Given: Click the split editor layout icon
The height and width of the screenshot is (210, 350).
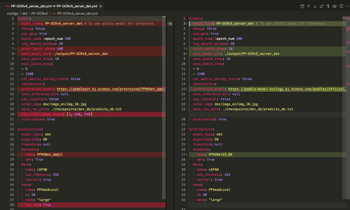Looking at the screenshot, I should coord(341,6).
